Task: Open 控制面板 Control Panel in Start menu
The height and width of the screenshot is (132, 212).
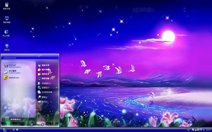Action: (45, 83)
